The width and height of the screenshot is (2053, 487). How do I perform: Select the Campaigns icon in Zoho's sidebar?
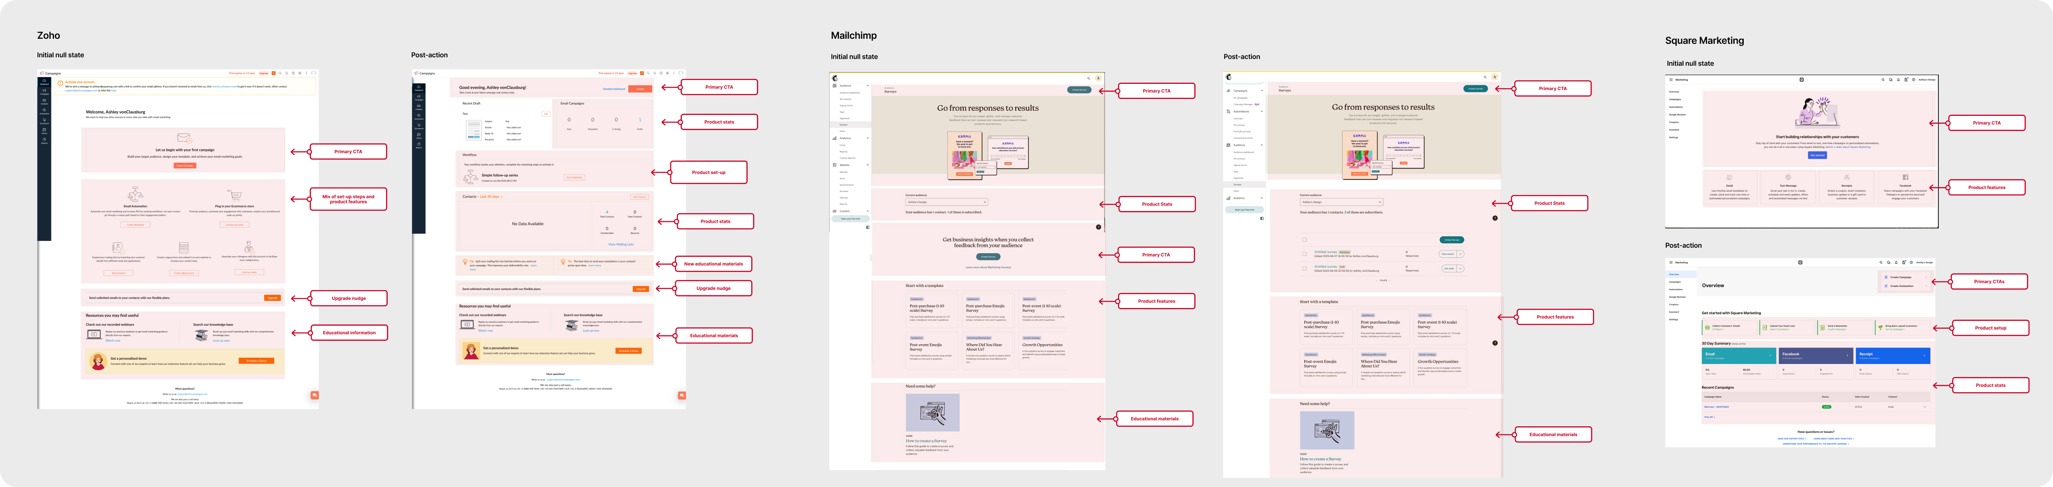[44, 89]
